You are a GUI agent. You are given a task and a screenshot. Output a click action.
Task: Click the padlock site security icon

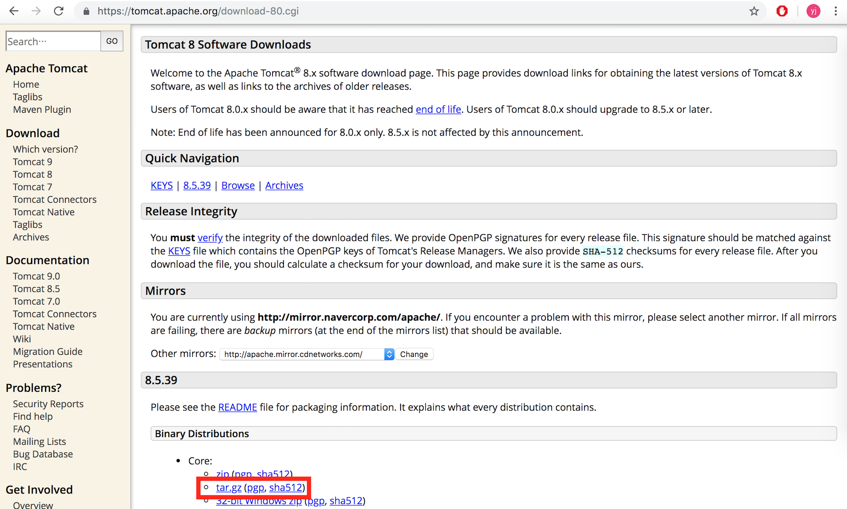pyautogui.click(x=86, y=11)
